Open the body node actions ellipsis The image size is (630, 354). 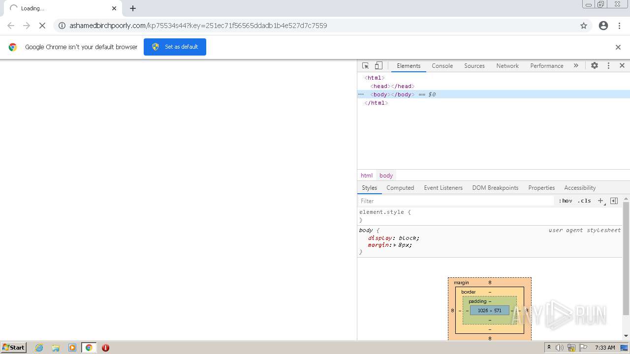coord(361,94)
